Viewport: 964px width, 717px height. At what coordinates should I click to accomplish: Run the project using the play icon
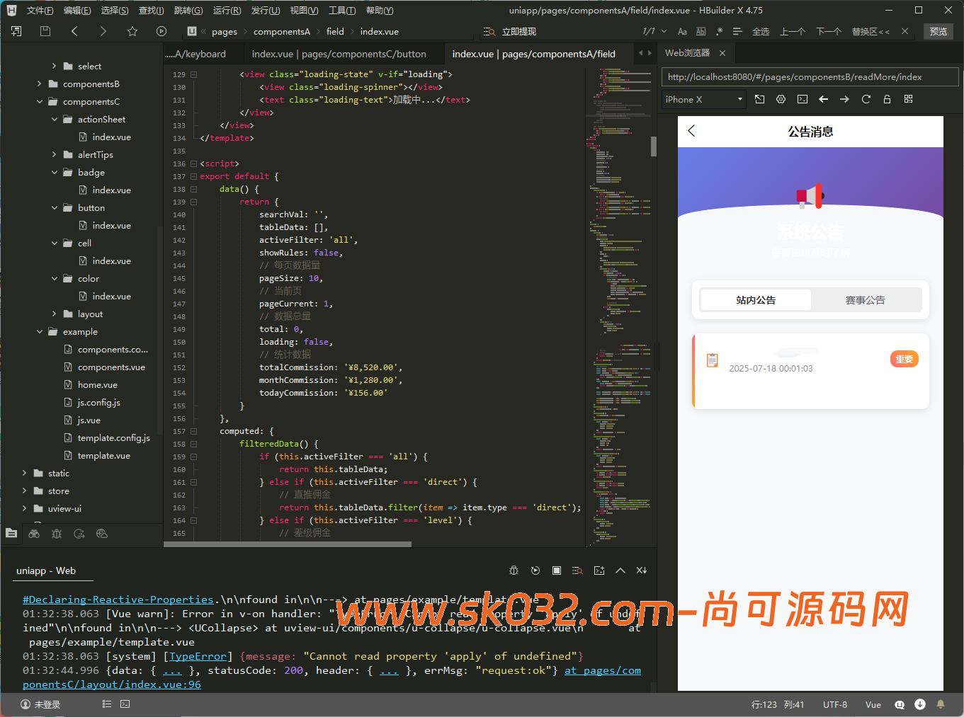tap(161, 31)
